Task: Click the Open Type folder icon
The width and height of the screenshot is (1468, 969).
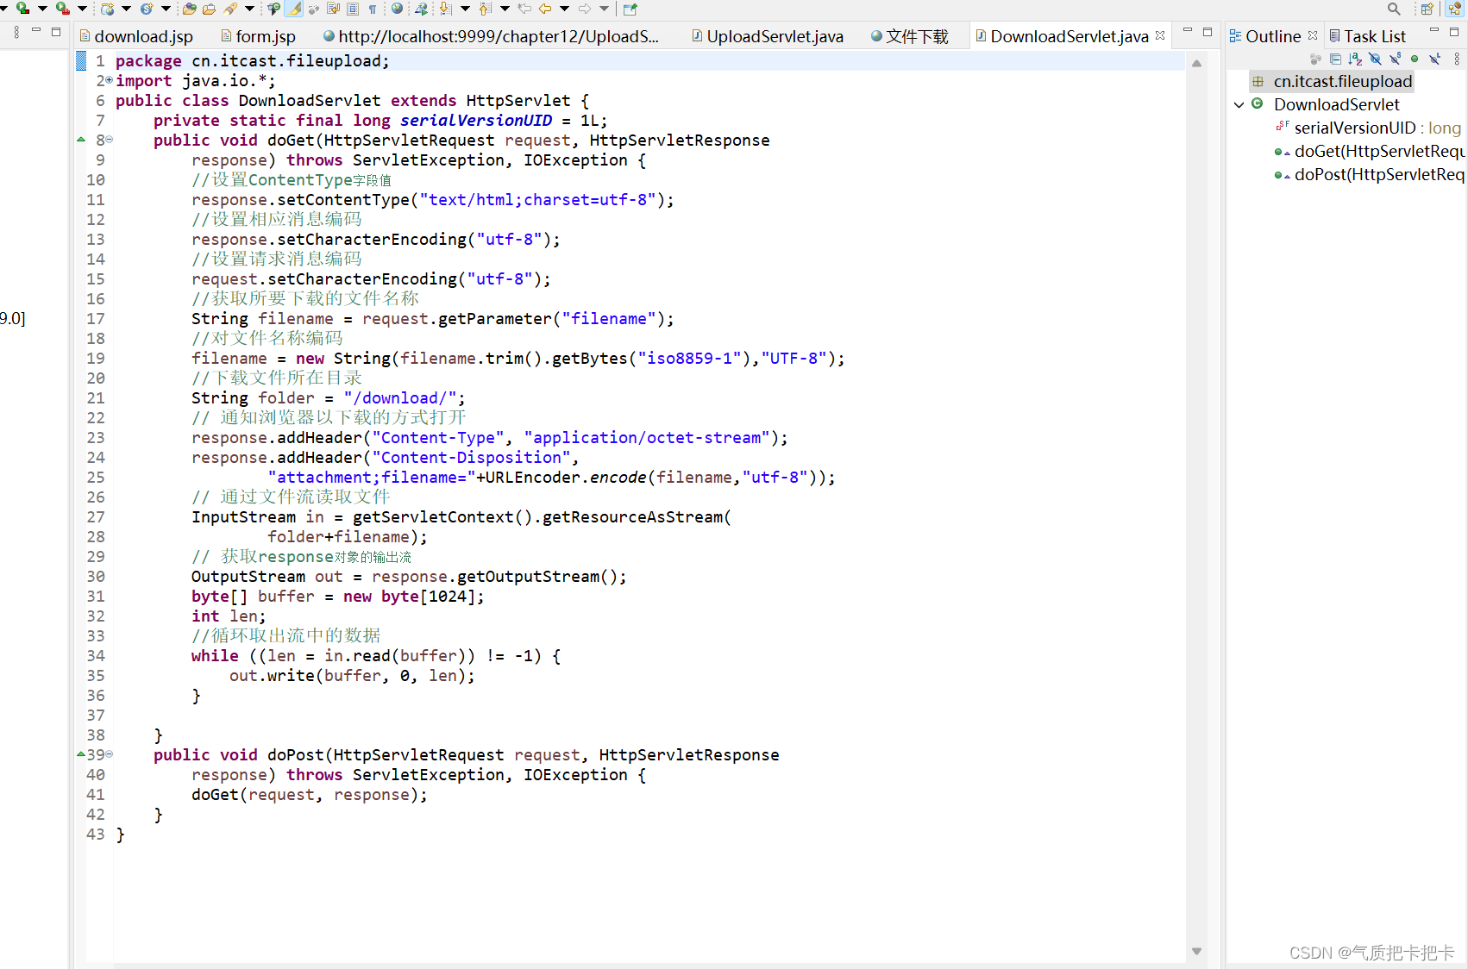Action: [190, 9]
